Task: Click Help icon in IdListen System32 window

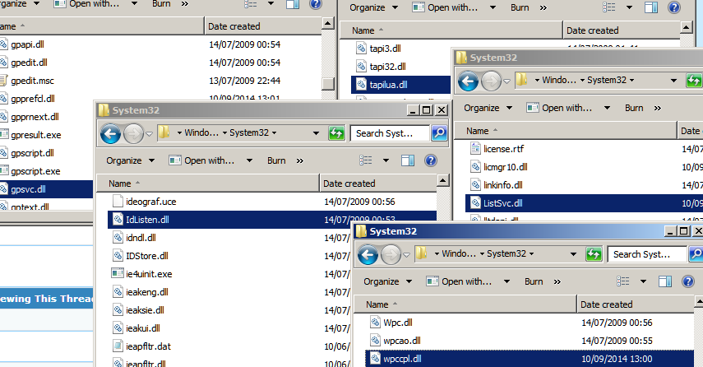Action: pos(430,160)
